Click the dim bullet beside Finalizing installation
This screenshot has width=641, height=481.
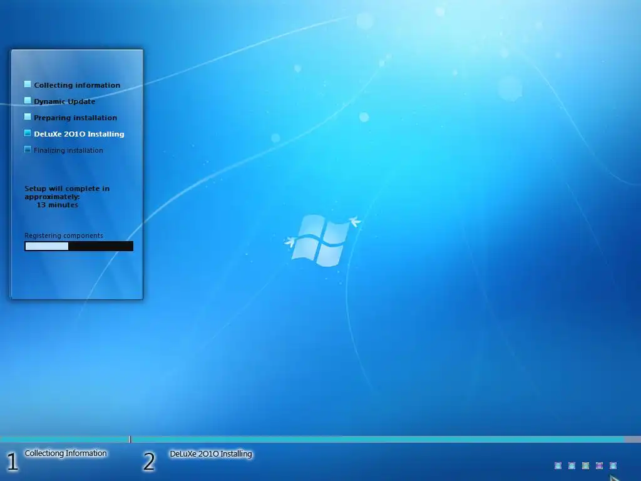point(28,149)
